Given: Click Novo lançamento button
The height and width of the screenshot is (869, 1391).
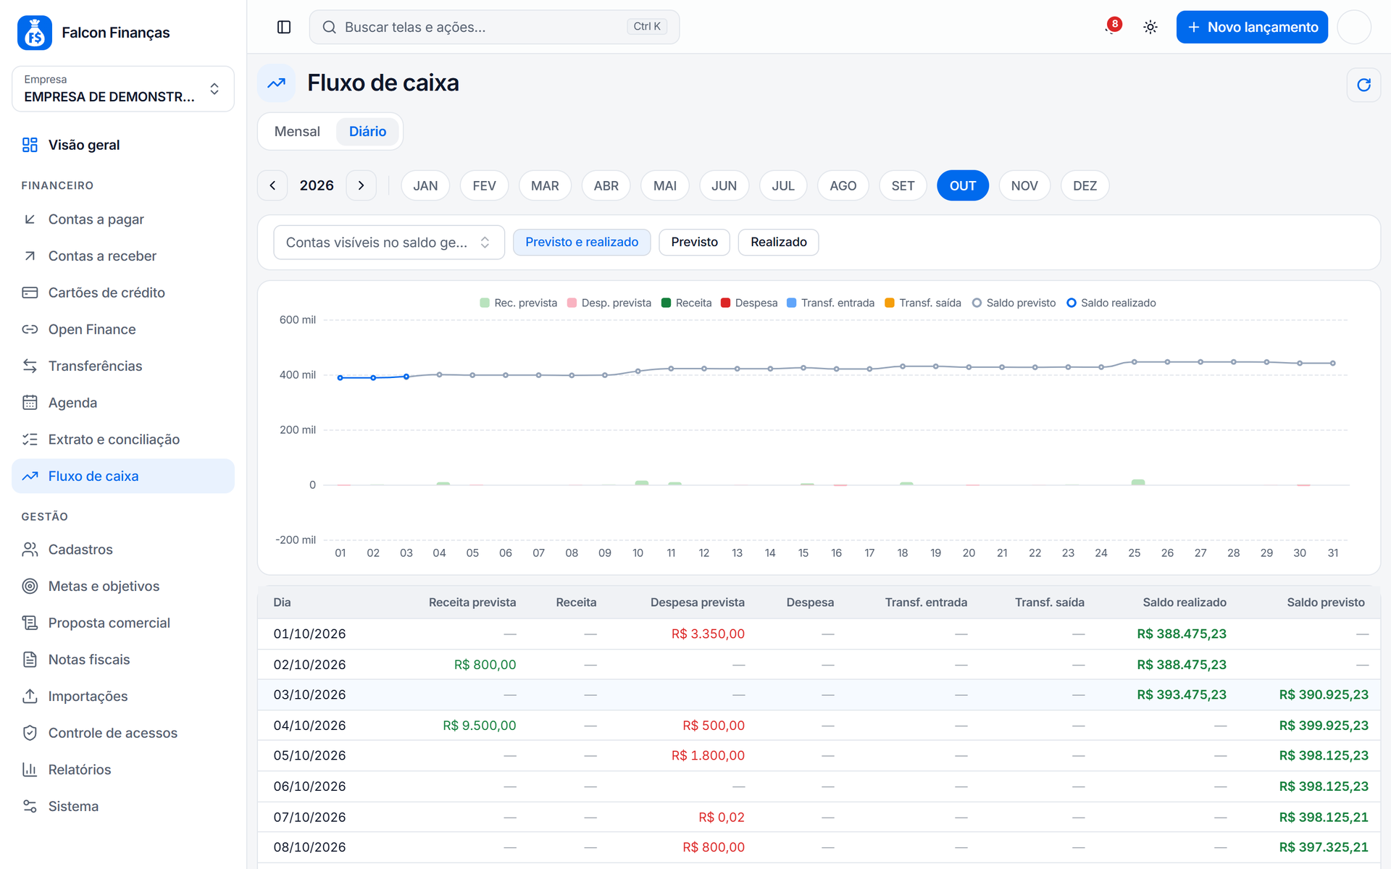Looking at the screenshot, I should 1252,27.
